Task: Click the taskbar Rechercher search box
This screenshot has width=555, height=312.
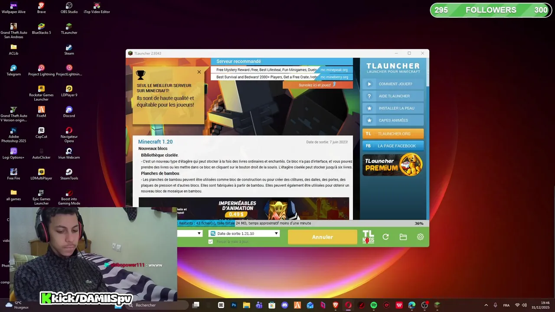Action: point(158,305)
